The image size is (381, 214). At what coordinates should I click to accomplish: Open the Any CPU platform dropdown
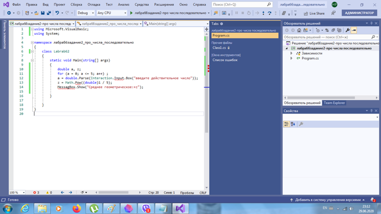pos(111,13)
